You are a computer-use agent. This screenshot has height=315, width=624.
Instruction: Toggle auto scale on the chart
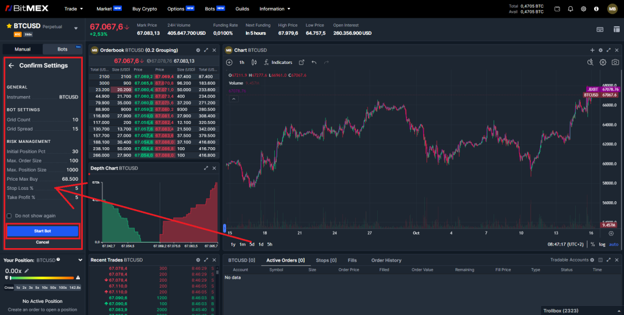click(x=614, y=244)
